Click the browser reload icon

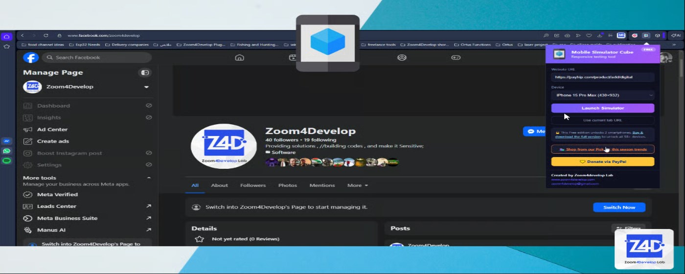46,36
